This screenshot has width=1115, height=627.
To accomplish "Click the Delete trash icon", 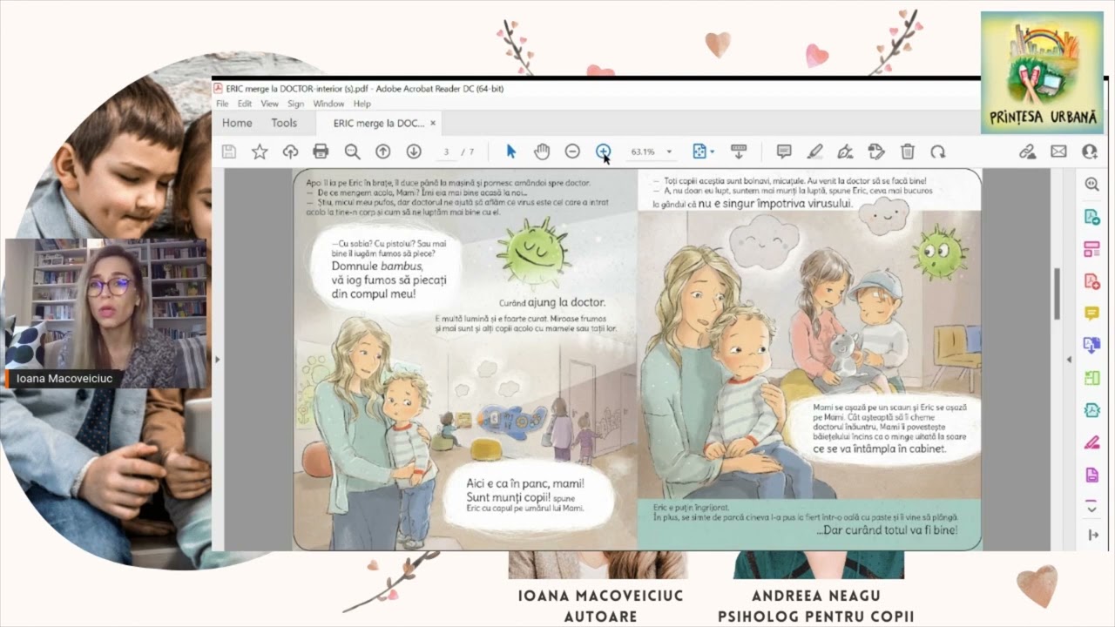I will tap(907, 152).
